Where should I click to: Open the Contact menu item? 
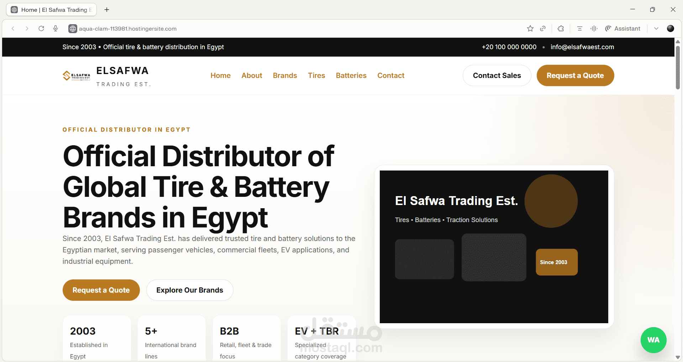(x=391, y=75)
